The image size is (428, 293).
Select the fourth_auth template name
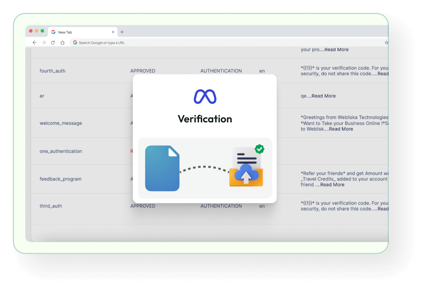tap(52, 71)
